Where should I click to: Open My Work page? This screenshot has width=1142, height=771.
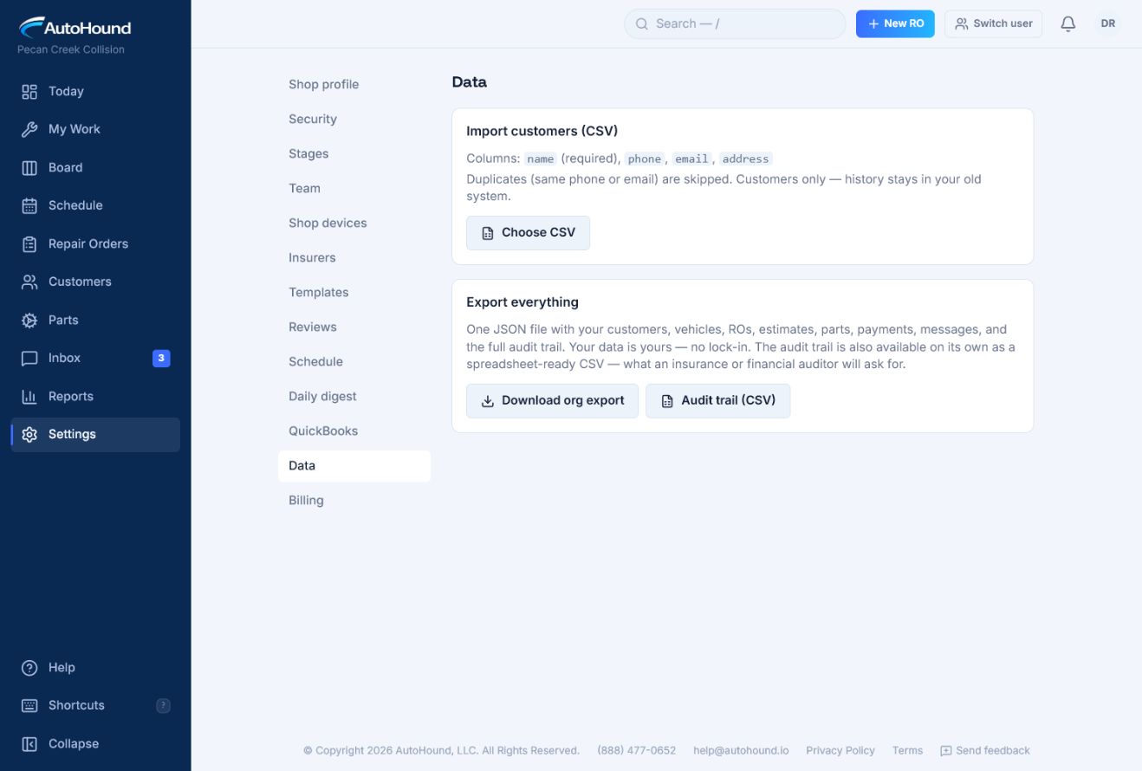coord(95,130)
